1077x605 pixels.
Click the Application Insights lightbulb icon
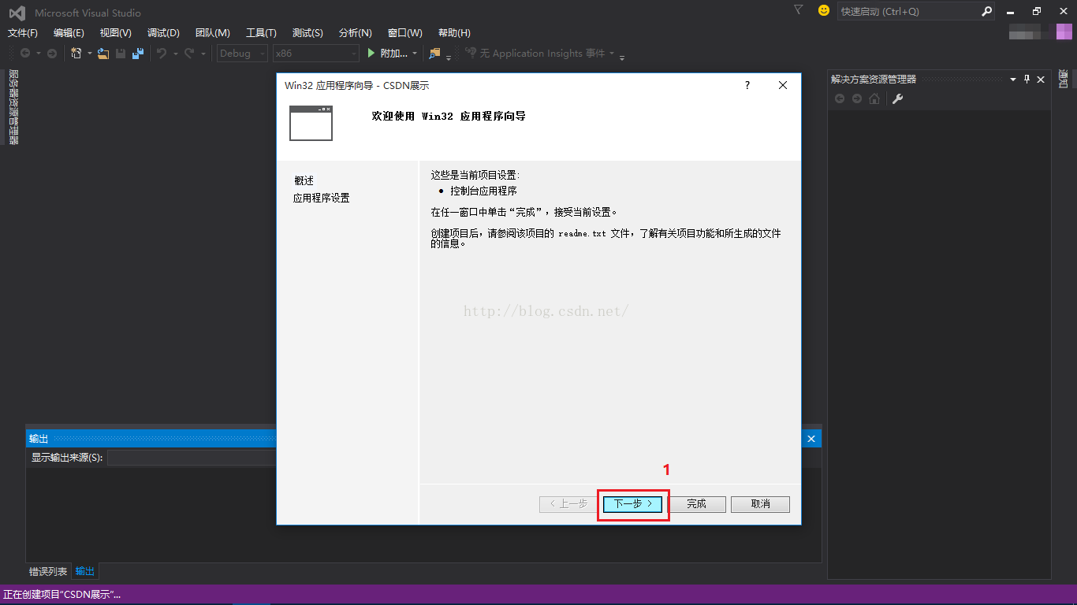pos(471,53)
